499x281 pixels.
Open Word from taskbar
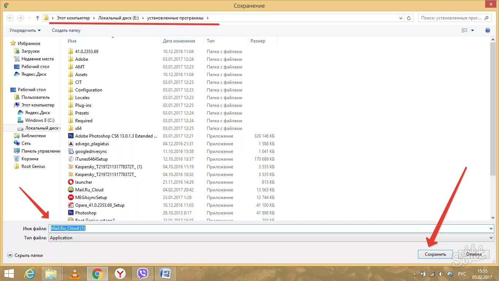click(x=165, y=273)
